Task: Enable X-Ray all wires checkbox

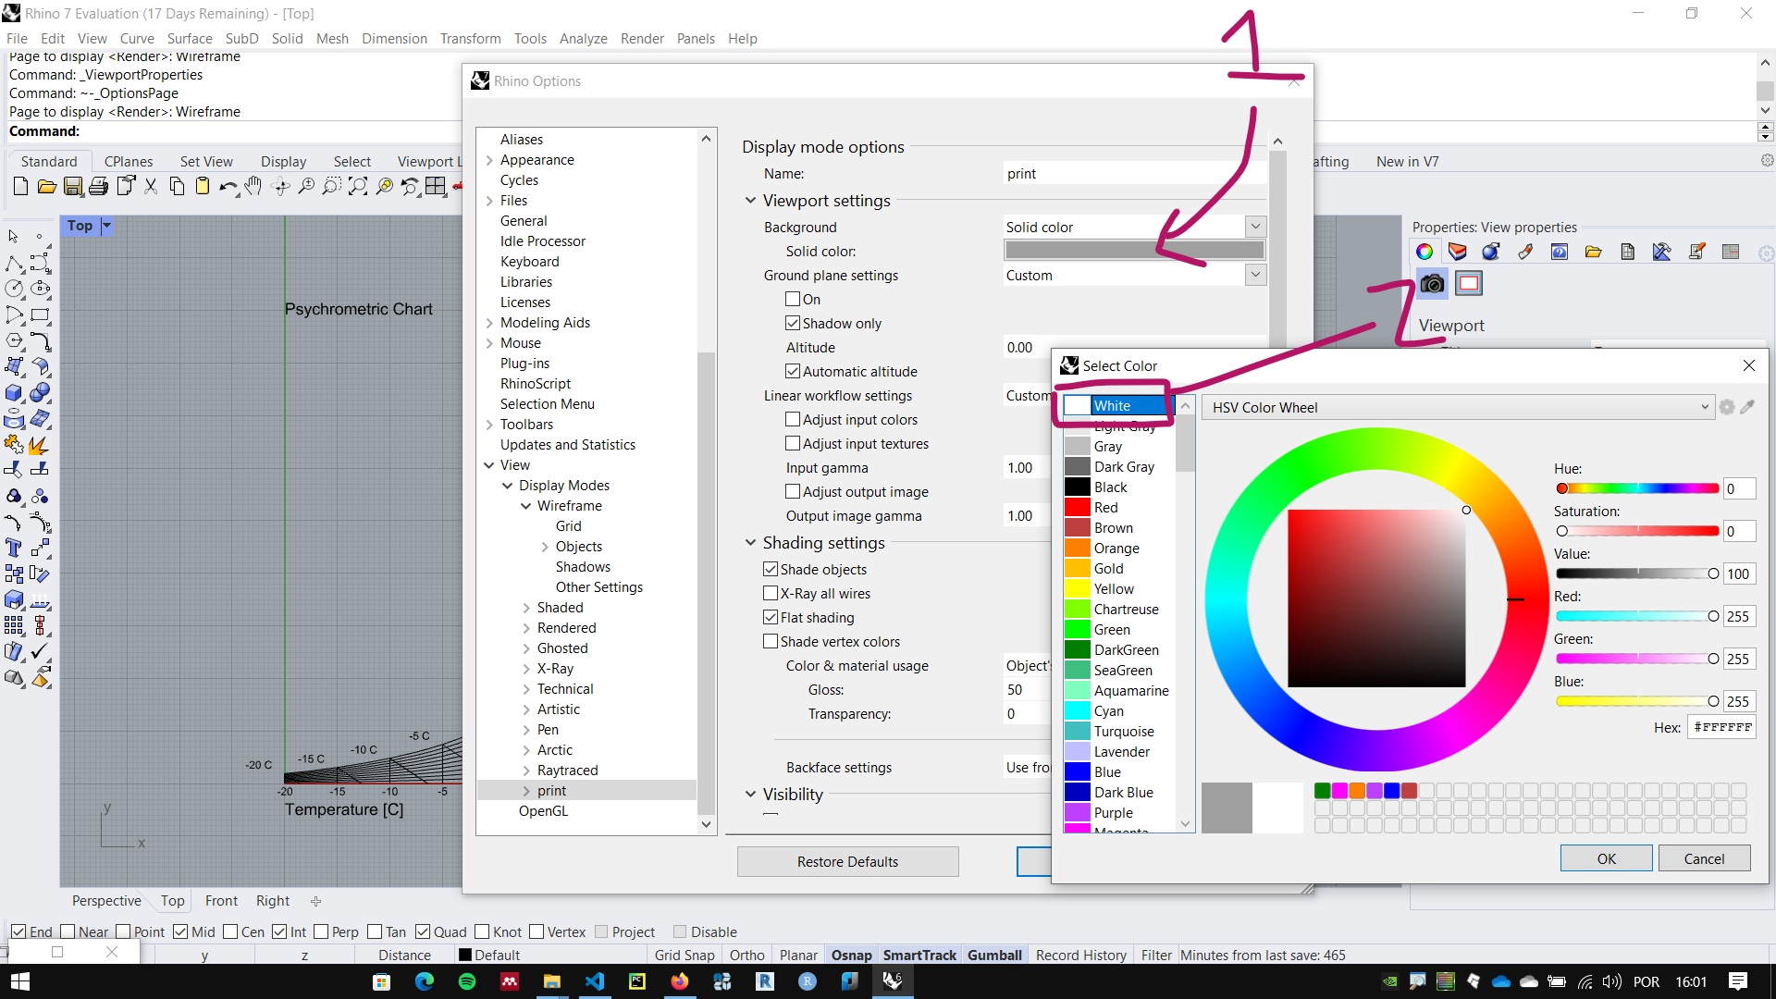Action: [771, 593]
